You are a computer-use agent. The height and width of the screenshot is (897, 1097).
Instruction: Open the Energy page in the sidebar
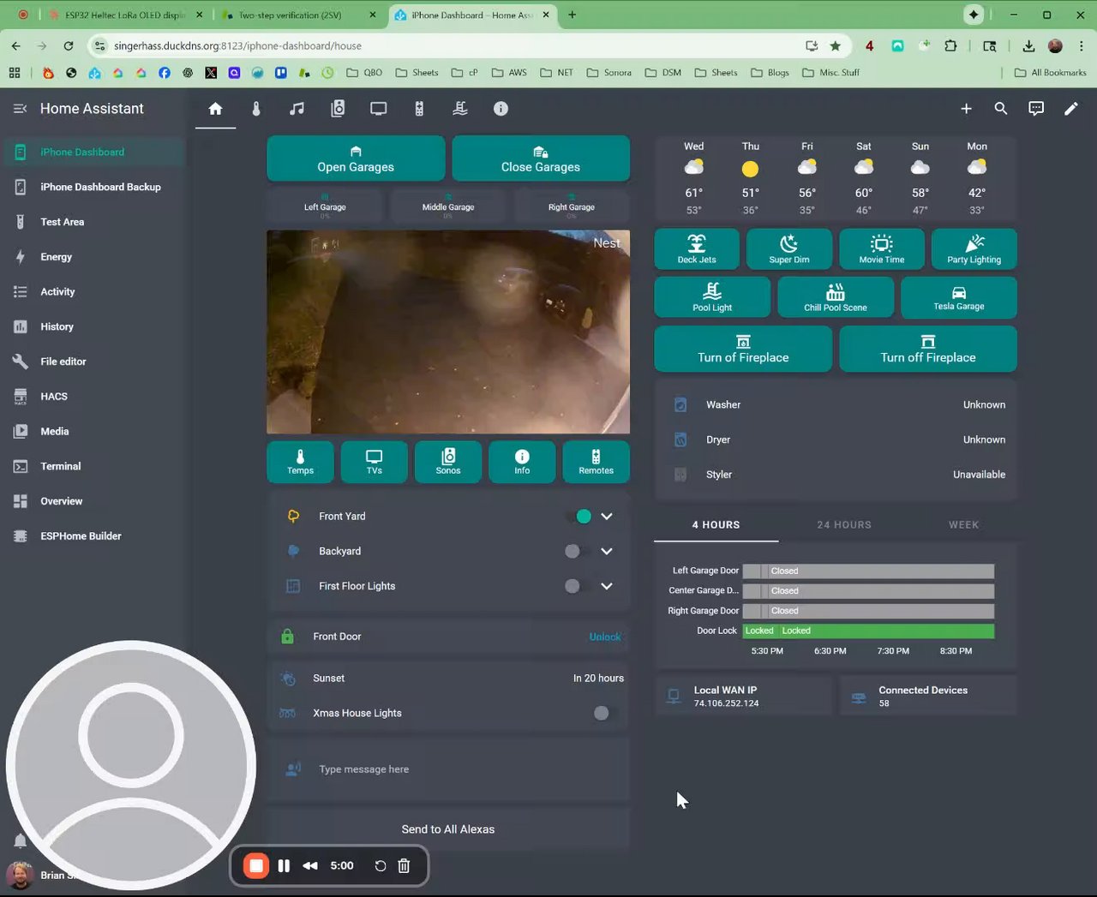pyautogui.click(x=93, y=257)
